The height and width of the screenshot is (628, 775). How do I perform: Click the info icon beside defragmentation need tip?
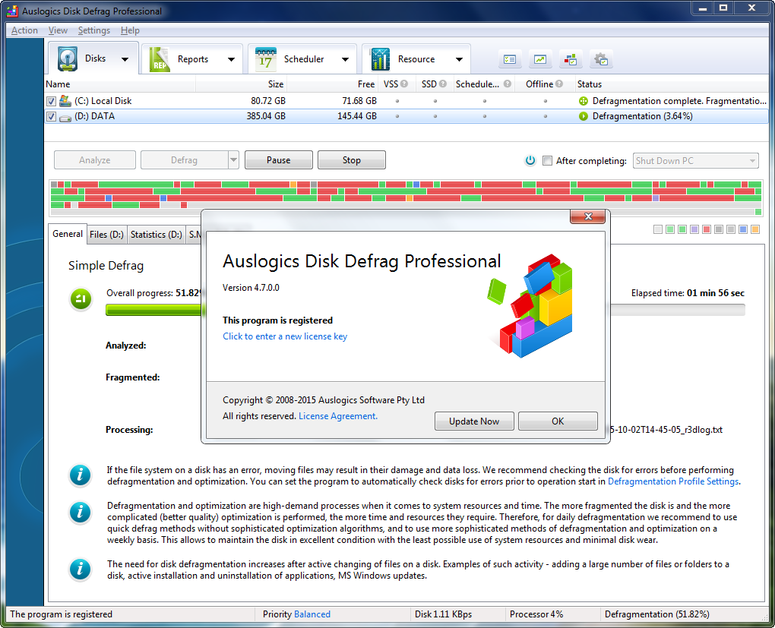tap(80, 569)
